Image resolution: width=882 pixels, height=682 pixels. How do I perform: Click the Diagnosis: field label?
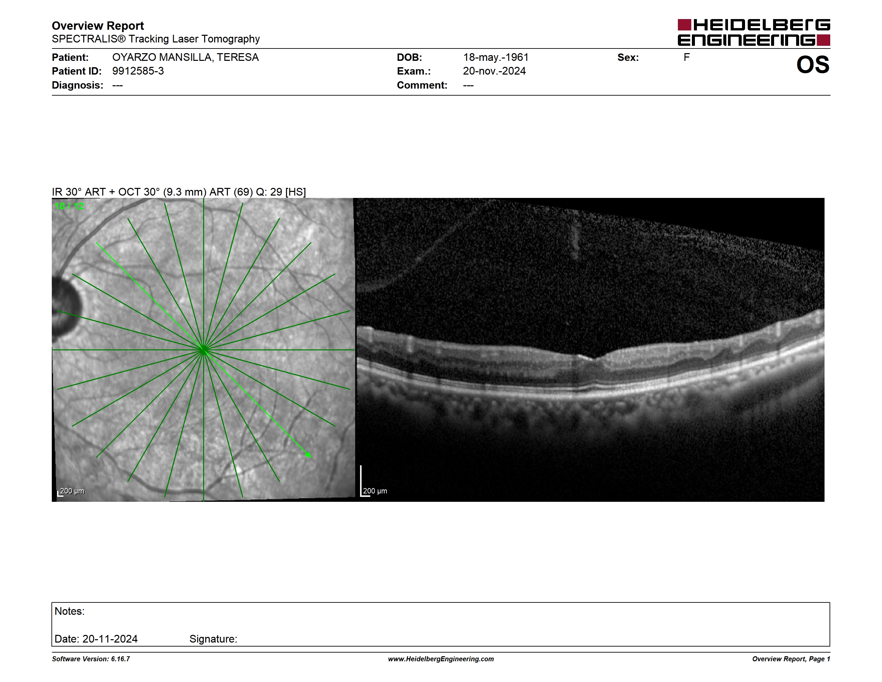(78, 85)
